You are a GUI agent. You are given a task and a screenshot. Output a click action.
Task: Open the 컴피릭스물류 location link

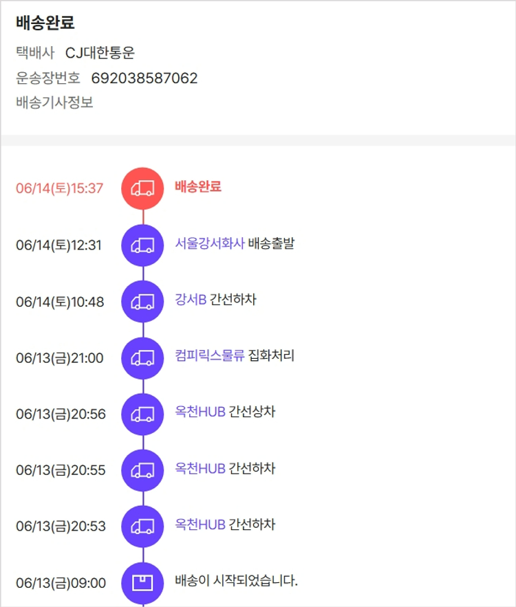pyautogui.click(x=210, y=356)
